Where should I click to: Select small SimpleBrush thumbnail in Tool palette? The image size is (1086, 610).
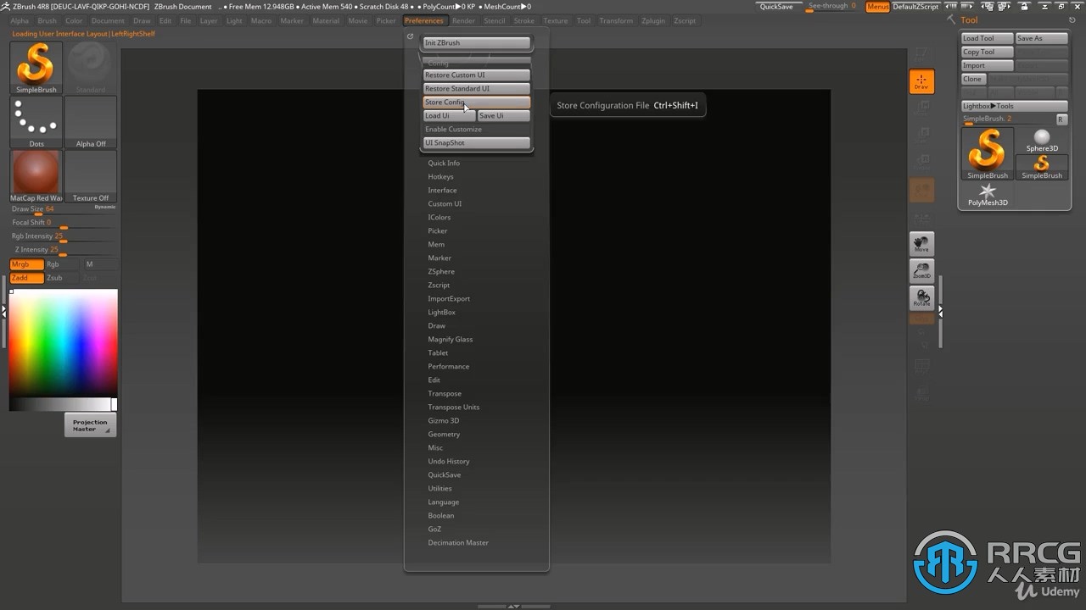tap(1042, 167)
